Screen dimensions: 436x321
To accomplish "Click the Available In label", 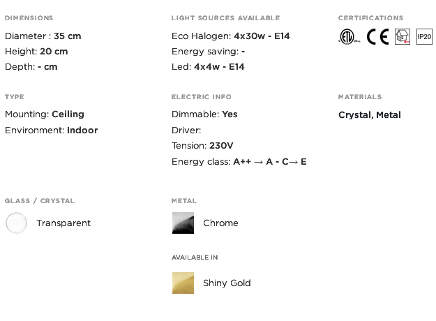I will coord(195,257).
